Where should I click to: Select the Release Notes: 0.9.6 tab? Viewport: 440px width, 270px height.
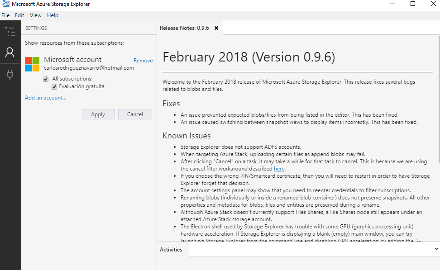(x=184, y=28)
